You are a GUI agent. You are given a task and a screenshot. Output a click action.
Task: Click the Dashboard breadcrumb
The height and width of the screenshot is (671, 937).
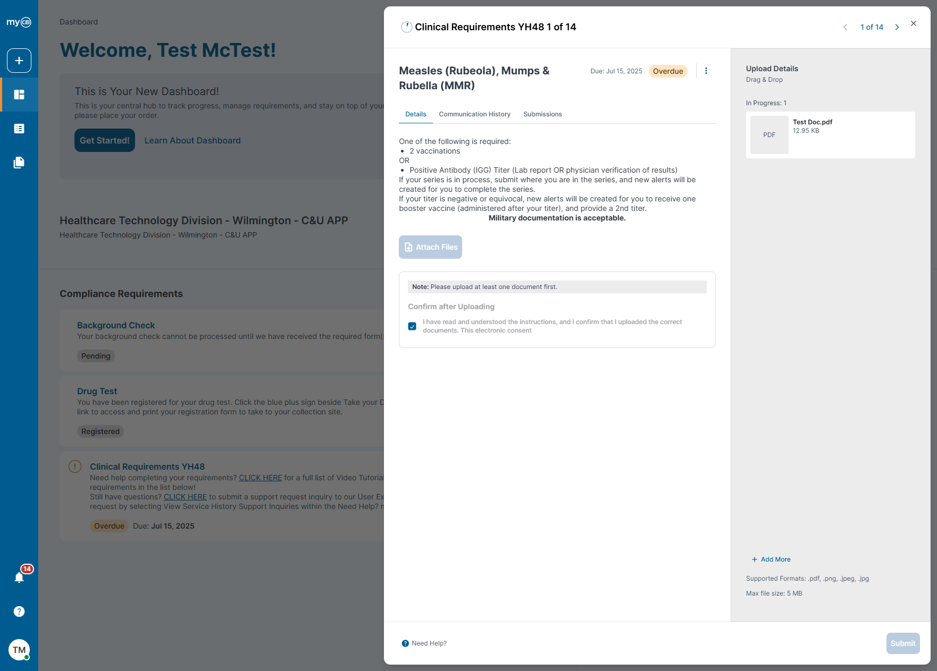[79, 22]
